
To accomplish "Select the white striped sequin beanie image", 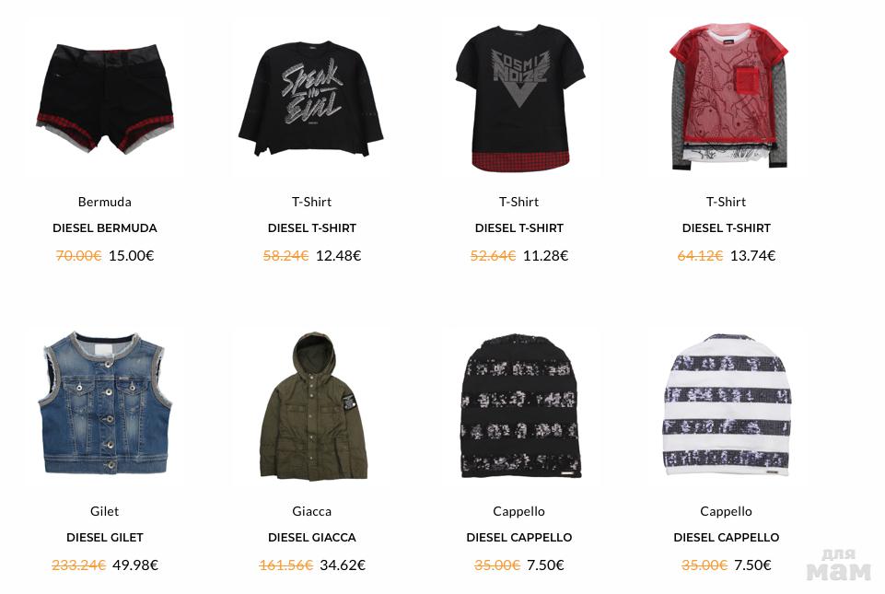I will [727, 405].
